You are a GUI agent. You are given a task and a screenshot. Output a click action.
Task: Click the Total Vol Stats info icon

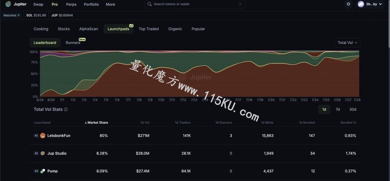[66, 110]
